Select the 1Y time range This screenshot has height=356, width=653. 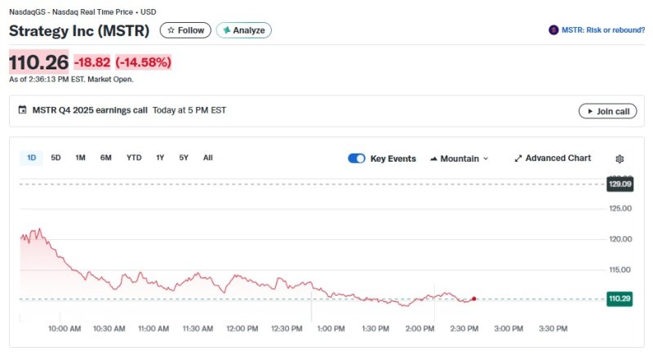point(160,158)
